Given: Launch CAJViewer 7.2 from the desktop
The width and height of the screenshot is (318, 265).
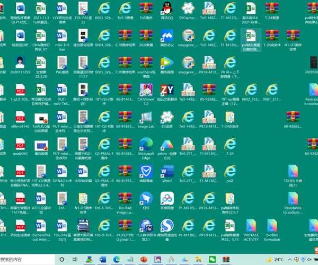Looking at the screenshot, I should pos(146,90).
